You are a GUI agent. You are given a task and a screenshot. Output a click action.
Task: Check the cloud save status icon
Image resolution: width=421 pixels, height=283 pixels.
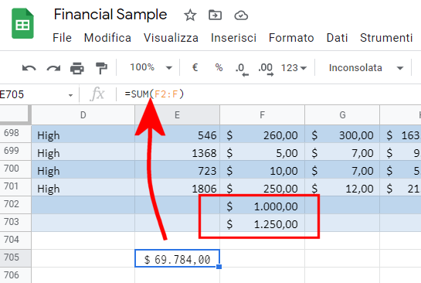[241, 15]
